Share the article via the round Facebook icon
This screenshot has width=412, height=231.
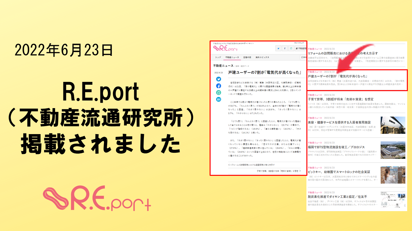(219, 86)
